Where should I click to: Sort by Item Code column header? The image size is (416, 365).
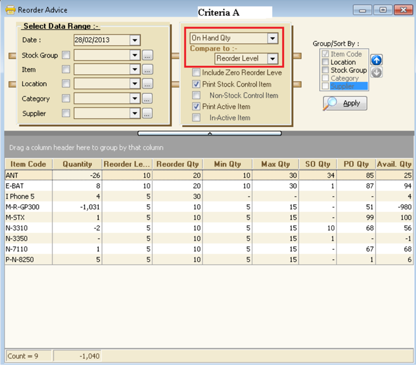[28, 164]
